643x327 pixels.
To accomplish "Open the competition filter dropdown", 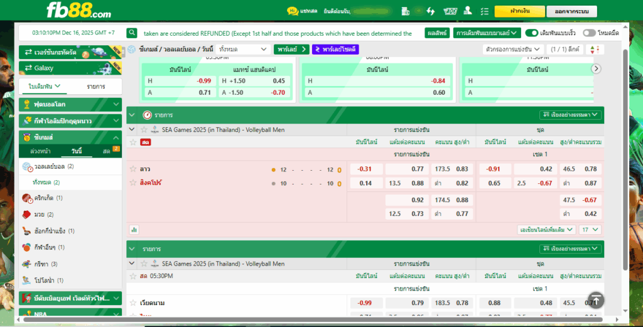I will [513, 49].
